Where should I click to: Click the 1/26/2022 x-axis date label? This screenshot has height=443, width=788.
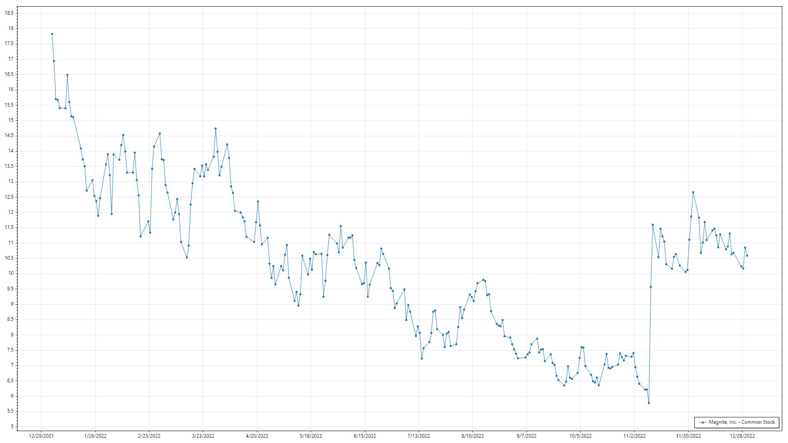coord(95,436)
